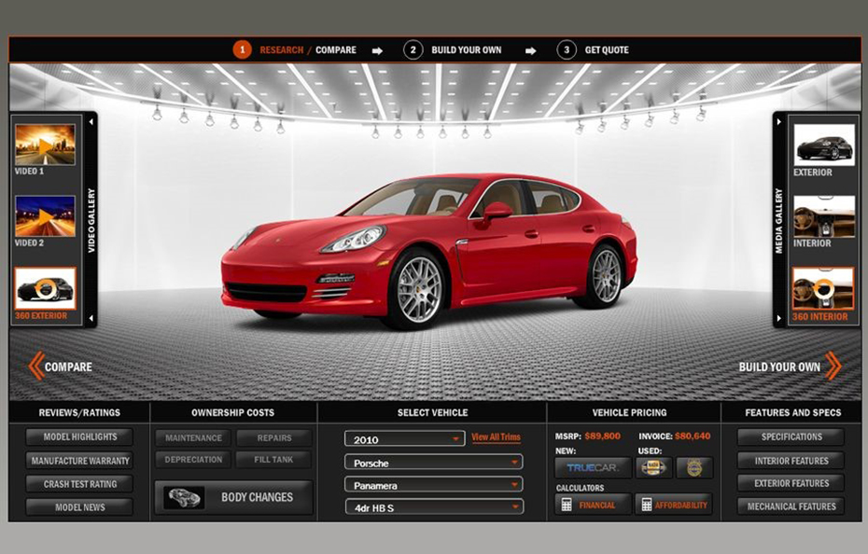Click the first used-car pricing badge icon

[653, 468]
